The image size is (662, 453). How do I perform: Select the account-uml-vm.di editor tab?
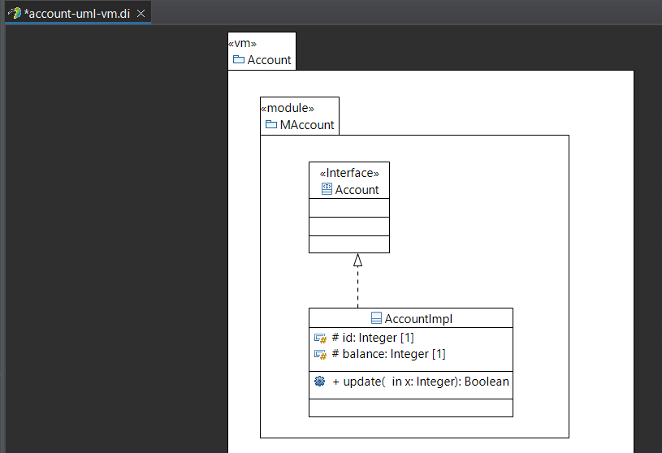[78, 14]
